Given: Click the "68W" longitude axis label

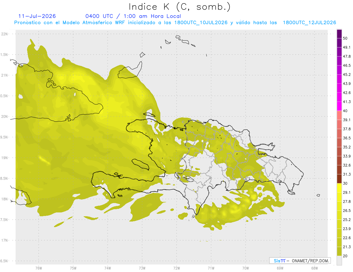Looking at the screenshot, I should (x=314, y=268).
